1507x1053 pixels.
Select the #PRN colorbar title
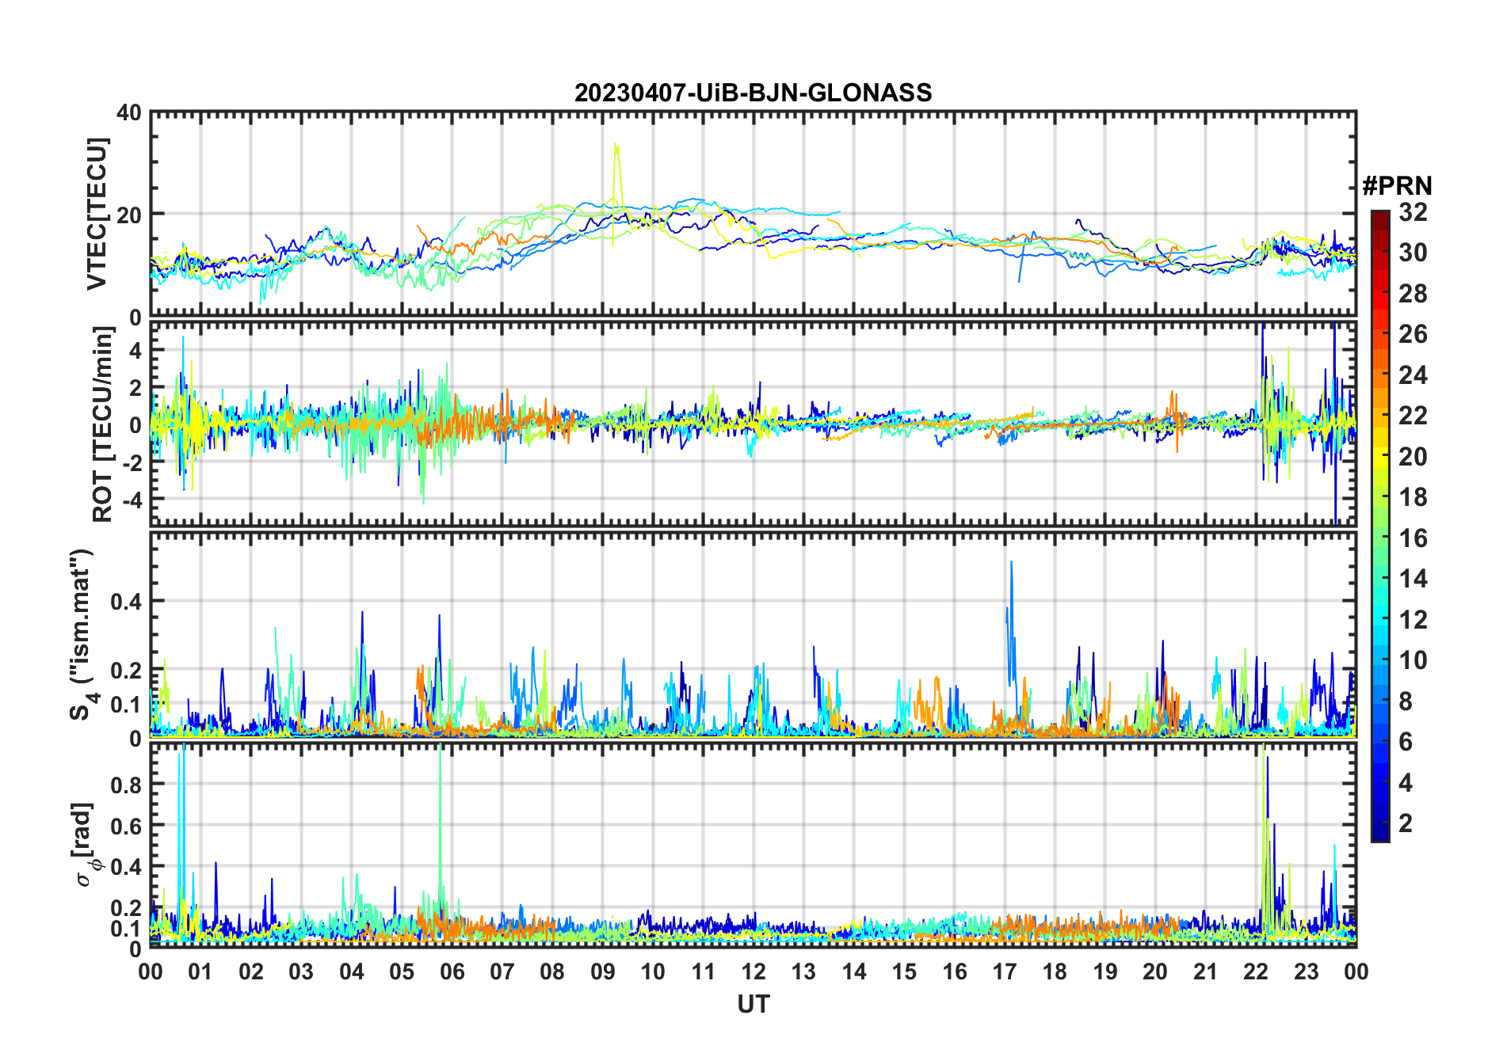pyautogui.click(x=1397, y=186)
